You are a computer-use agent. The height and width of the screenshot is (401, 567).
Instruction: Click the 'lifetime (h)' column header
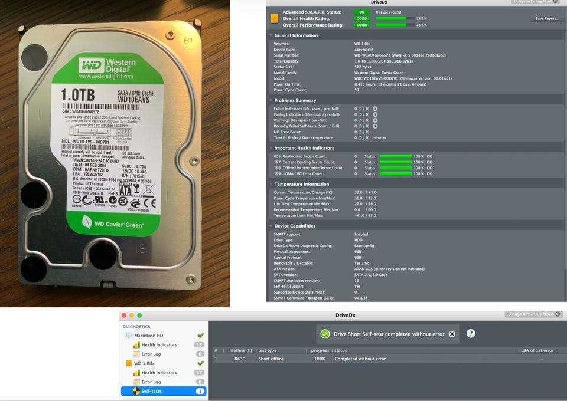[x=240, y=350]
